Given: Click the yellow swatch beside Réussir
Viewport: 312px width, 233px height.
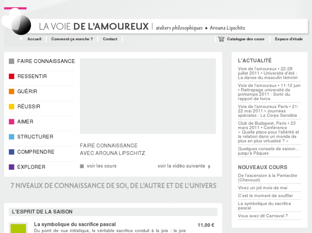Looking at the screenshot, I should coord(12,106).
